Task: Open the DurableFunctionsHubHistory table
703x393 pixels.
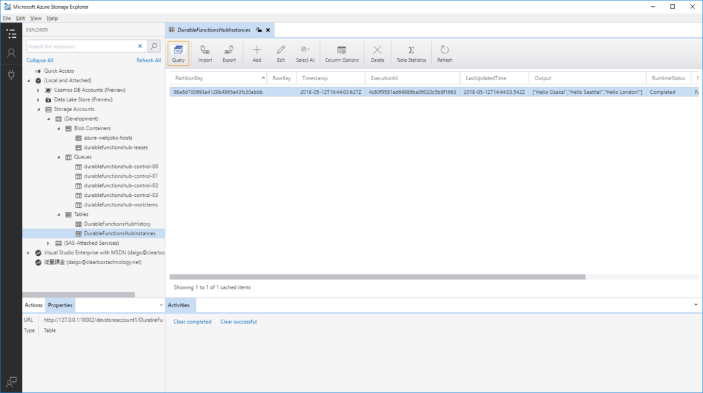Action: tap(117, 224)
